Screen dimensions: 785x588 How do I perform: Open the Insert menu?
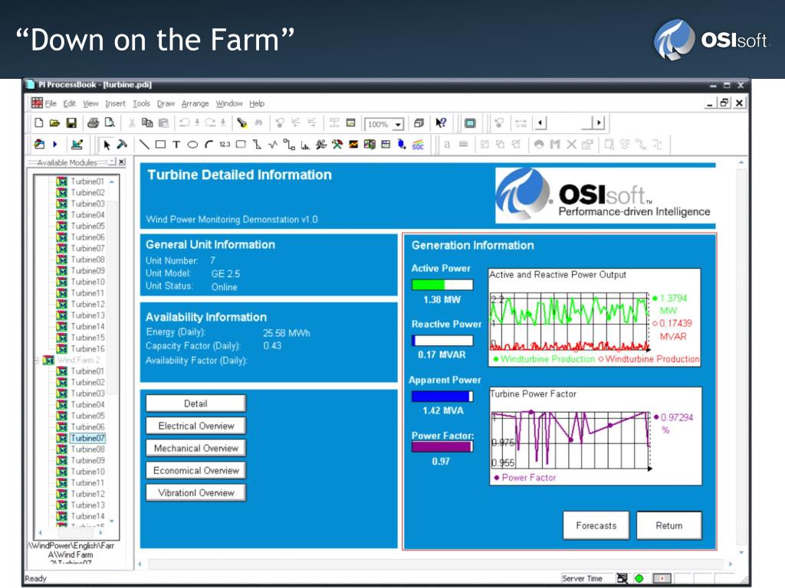[x=115, y=103]
